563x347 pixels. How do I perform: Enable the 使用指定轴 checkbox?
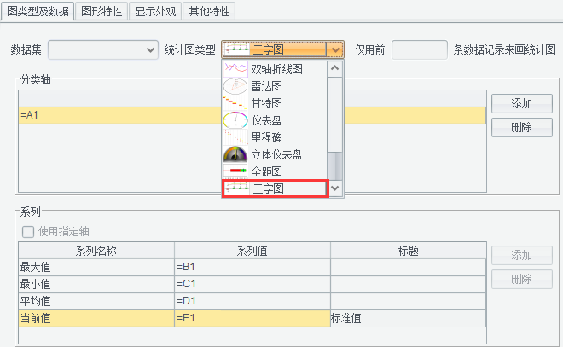(28, 231)
